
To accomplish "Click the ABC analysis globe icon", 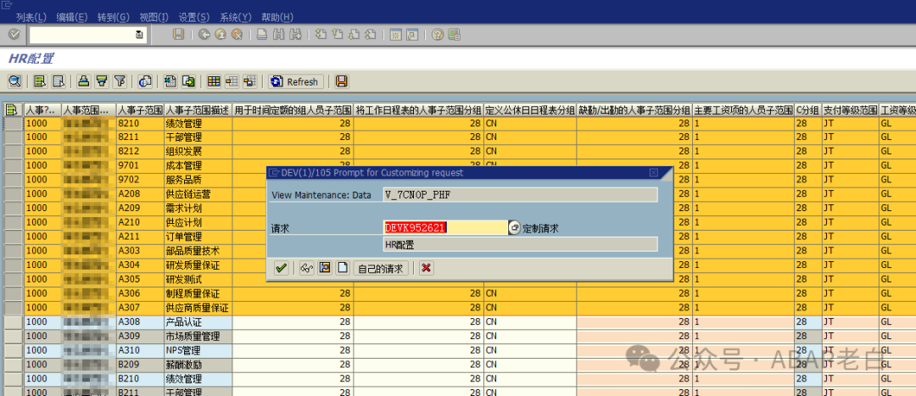I will click(145, 81).
